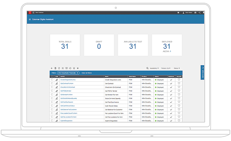This screenshot has width=231, height=141.
Task: Expand the Status filter dropdown
Action: pyautogui.click(x=177, y=68)
